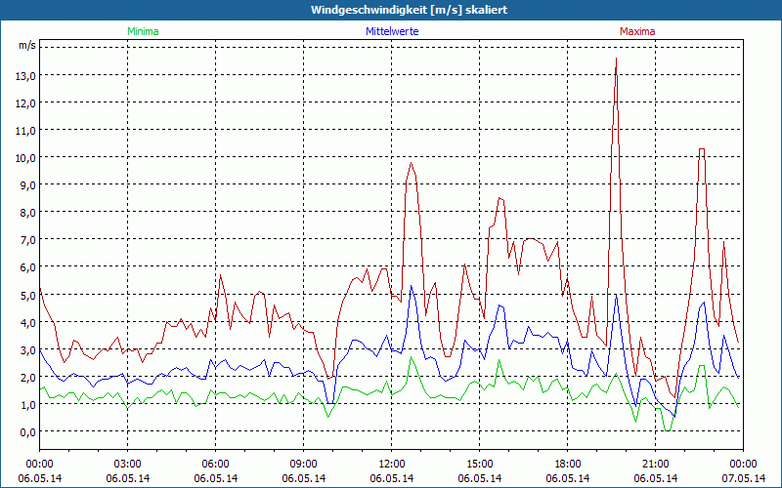
Task: Click the 4,0 y-axis value
Action: (x=27, y=323)
